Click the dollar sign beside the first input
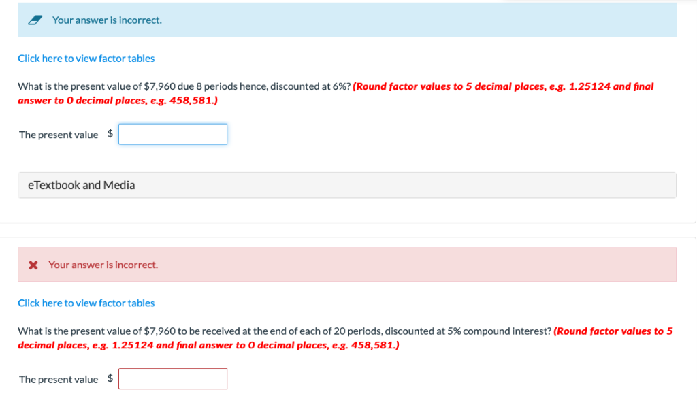Viewport: 697px width, 411px height. click(x=111, y=134)
